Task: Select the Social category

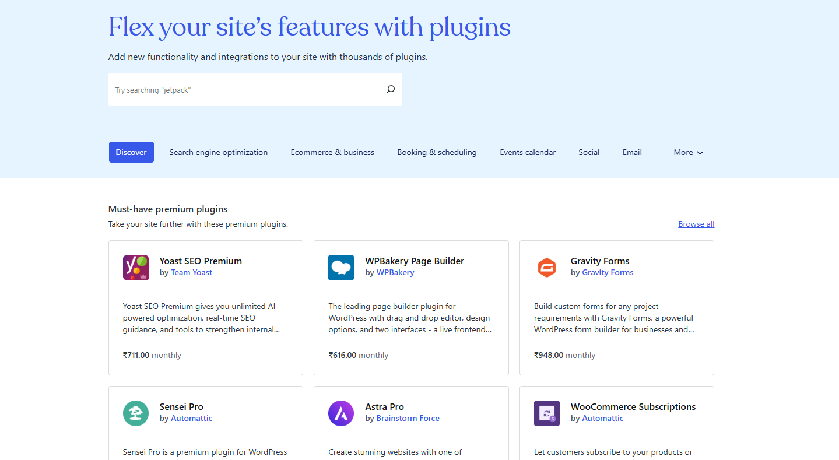Action: tap(589, 152)
